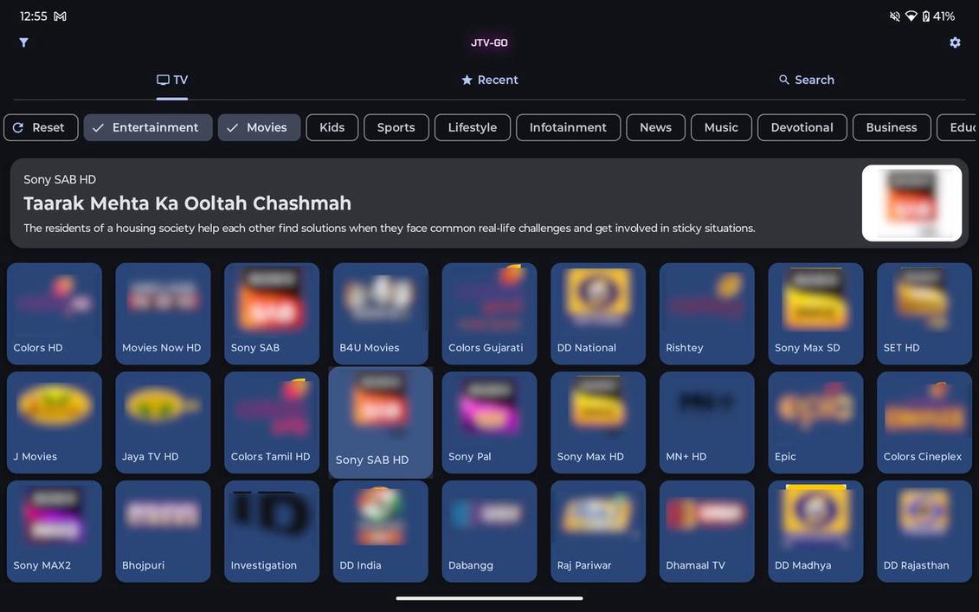
Task: Enable the News category filter
Action: point(655,127)
